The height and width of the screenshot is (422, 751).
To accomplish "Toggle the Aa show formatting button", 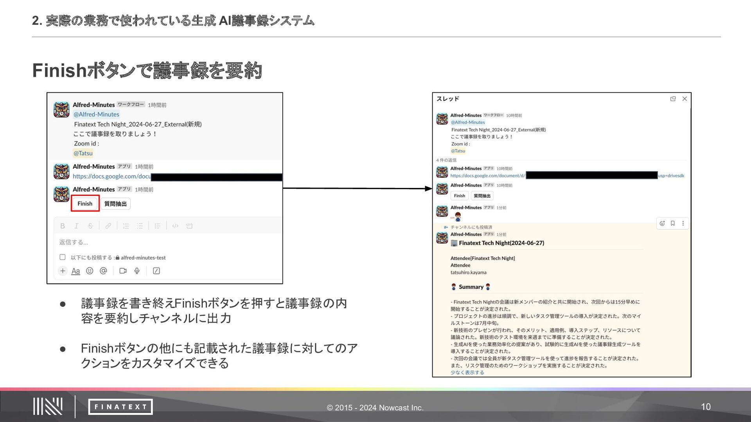I will 75,271.
